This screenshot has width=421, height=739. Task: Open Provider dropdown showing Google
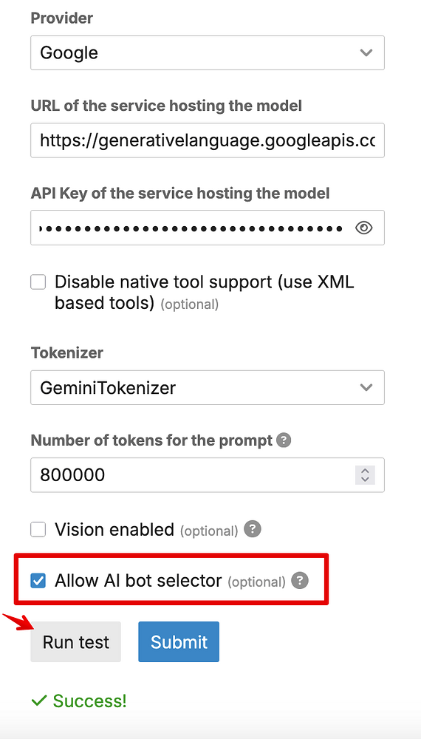coord(208,52)
